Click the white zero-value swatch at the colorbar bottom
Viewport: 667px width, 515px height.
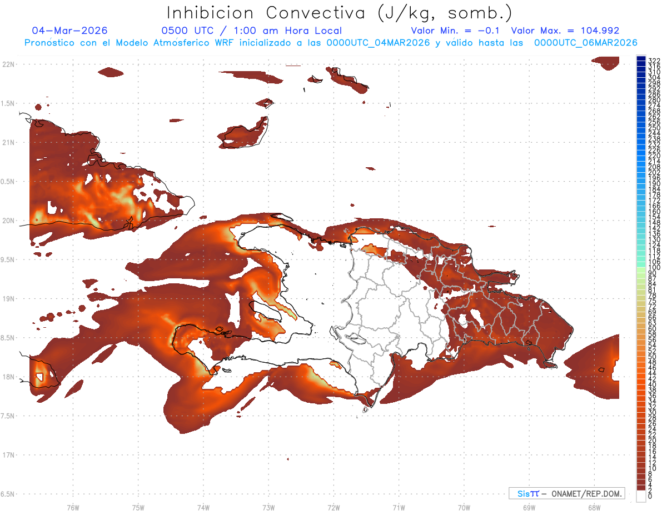pos(641,496)
